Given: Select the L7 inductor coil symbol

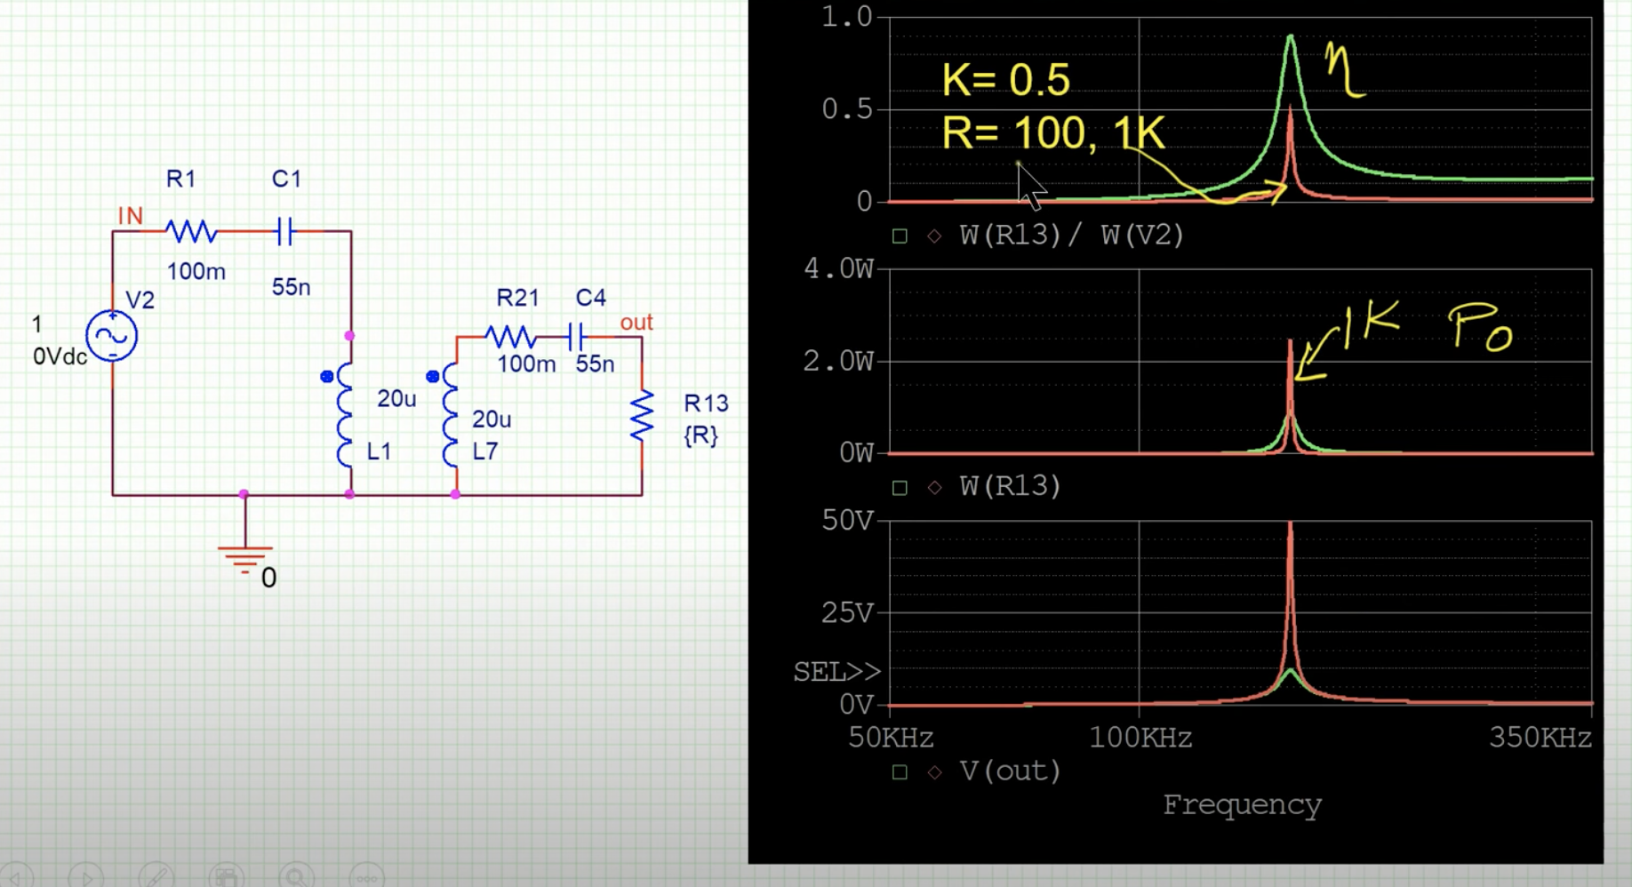Looking at the screenshot, I should pos(451,414).
